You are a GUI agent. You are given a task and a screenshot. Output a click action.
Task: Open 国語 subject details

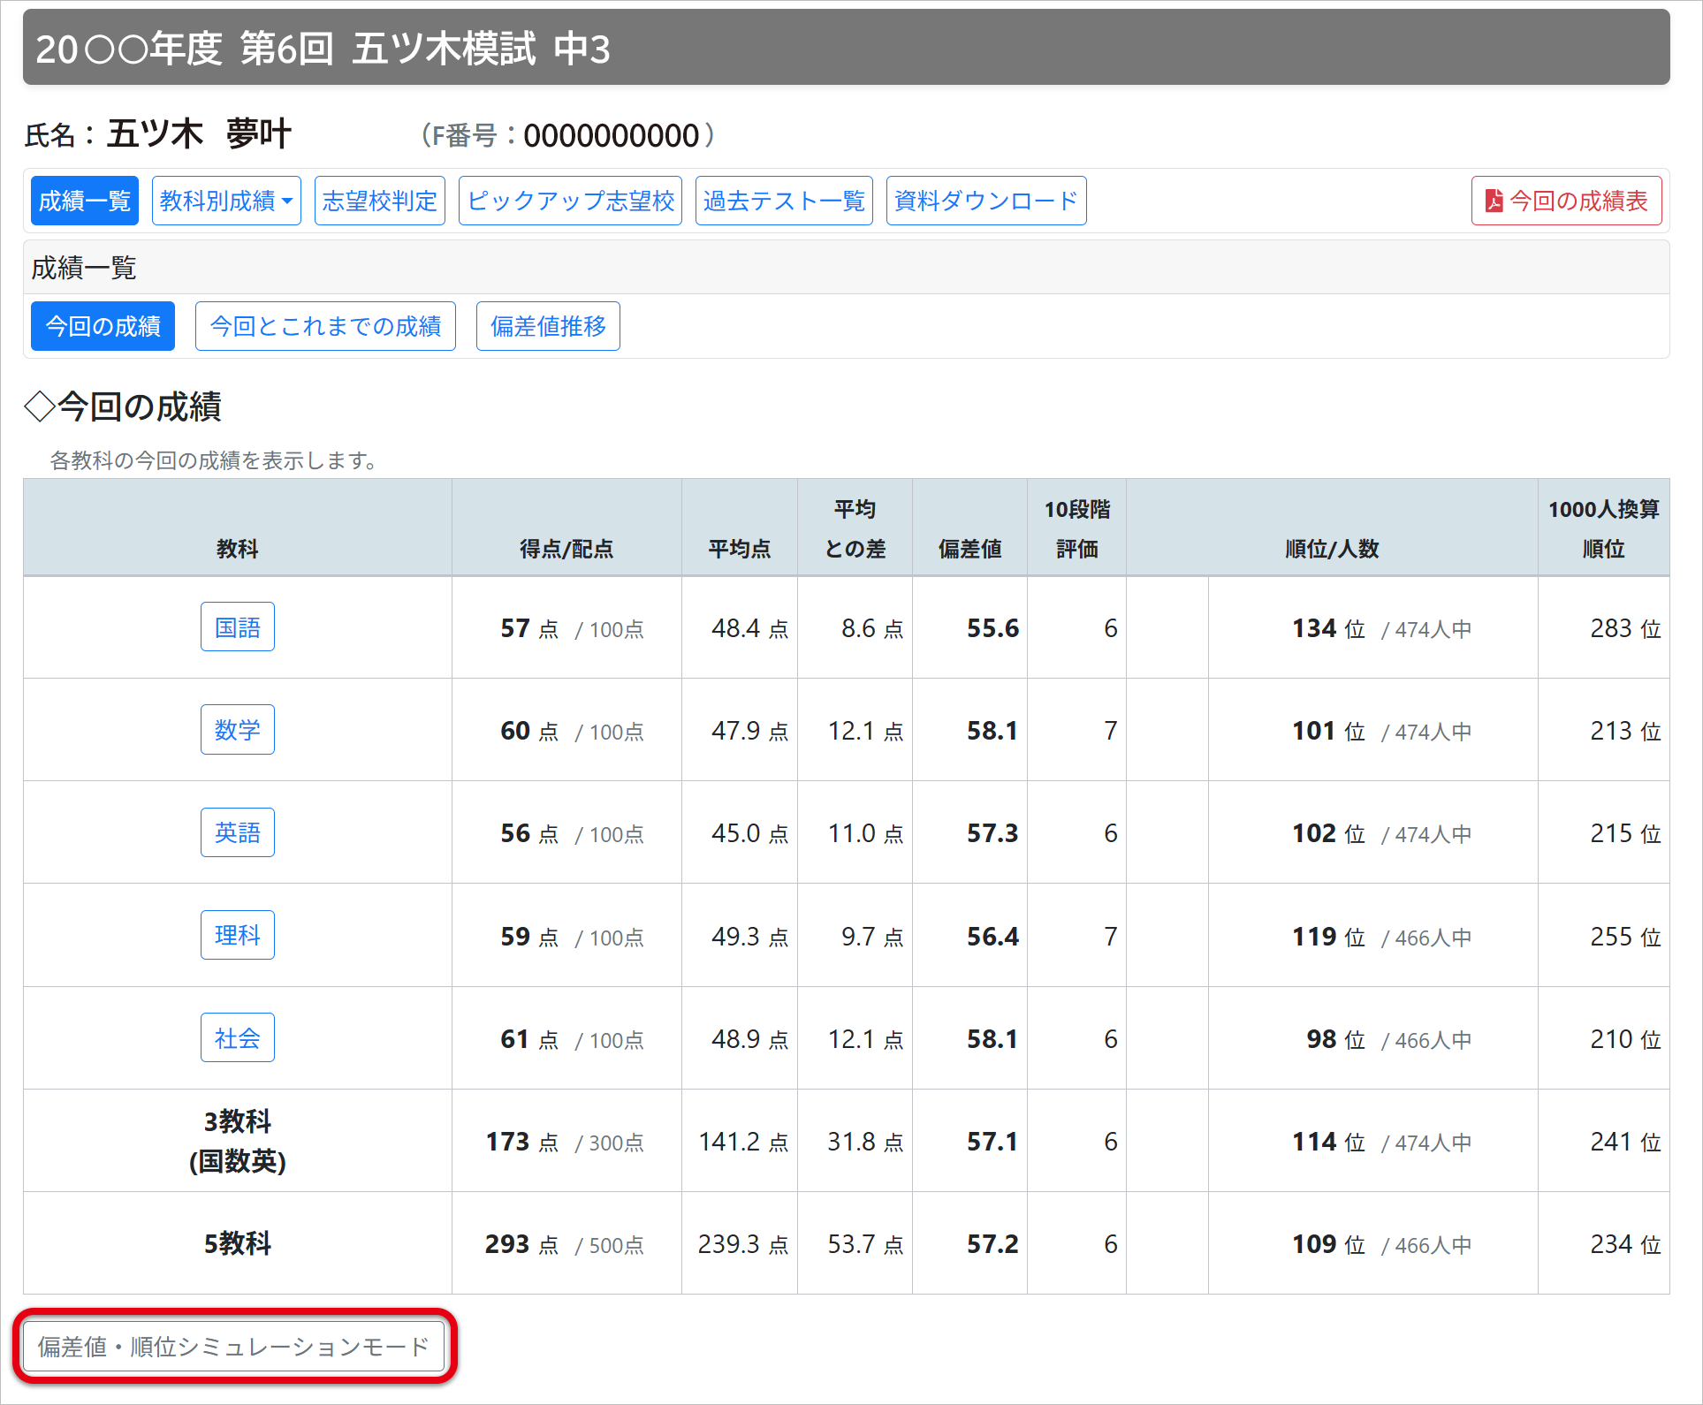[237, 627]
